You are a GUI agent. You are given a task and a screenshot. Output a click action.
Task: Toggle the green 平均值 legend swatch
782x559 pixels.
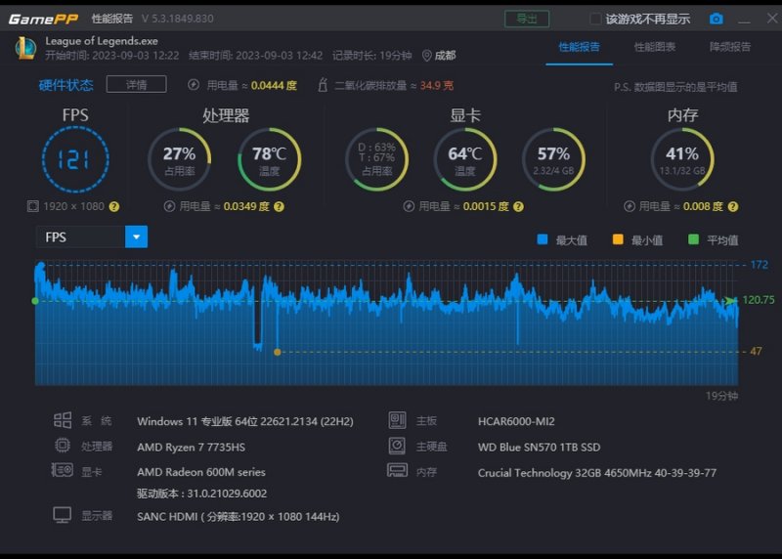pos(693,239)
